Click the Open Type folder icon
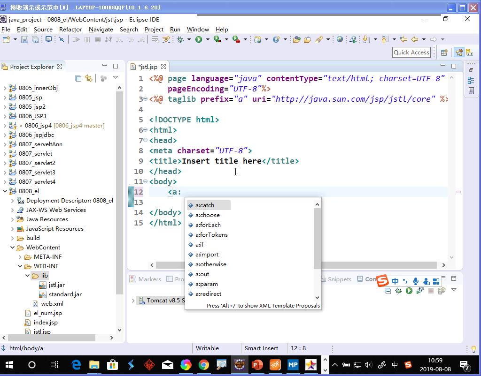Image resolution: width=481 pixels, height=376 pixels. pyautogui.click(x=296, y=39)
